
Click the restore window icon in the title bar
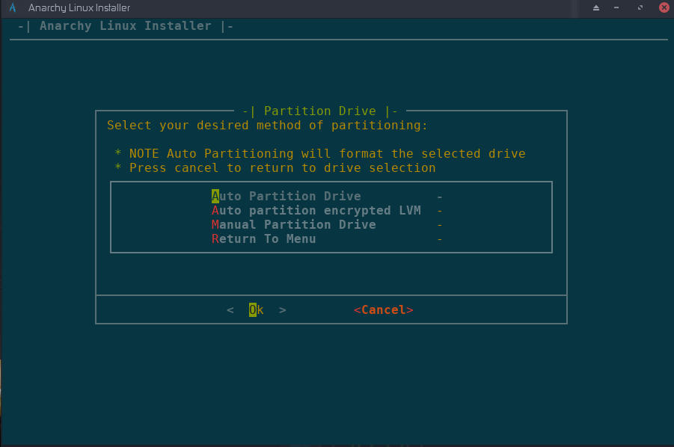(x=640, y=7)
